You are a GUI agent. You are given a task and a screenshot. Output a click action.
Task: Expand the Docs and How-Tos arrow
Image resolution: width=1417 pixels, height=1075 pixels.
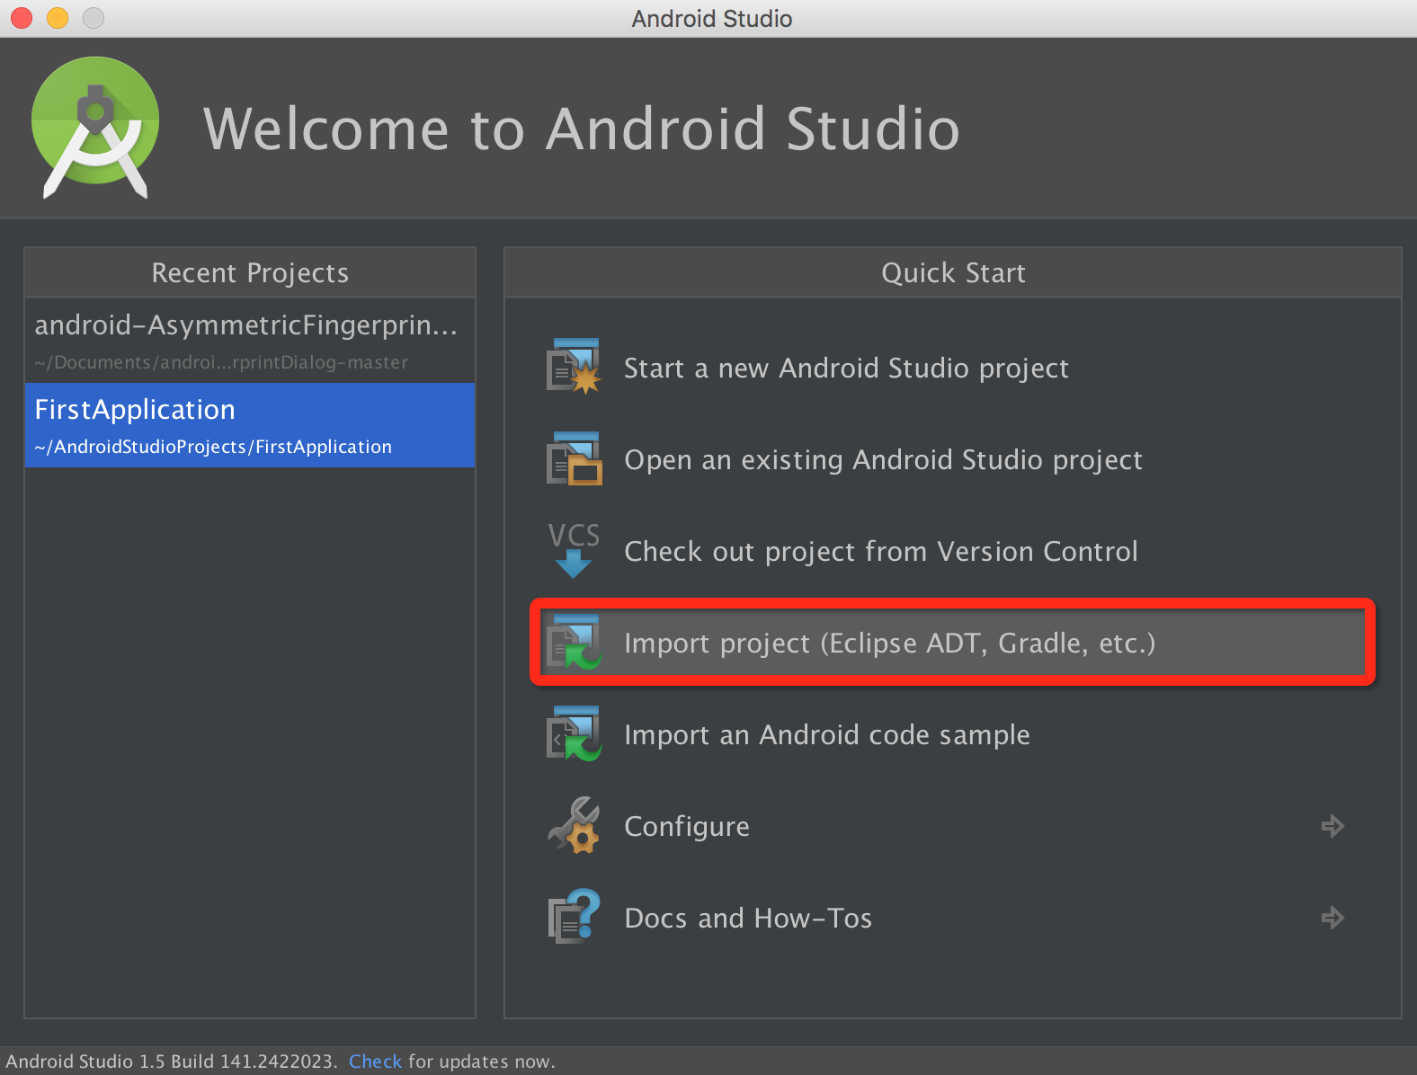point(1332,918)
